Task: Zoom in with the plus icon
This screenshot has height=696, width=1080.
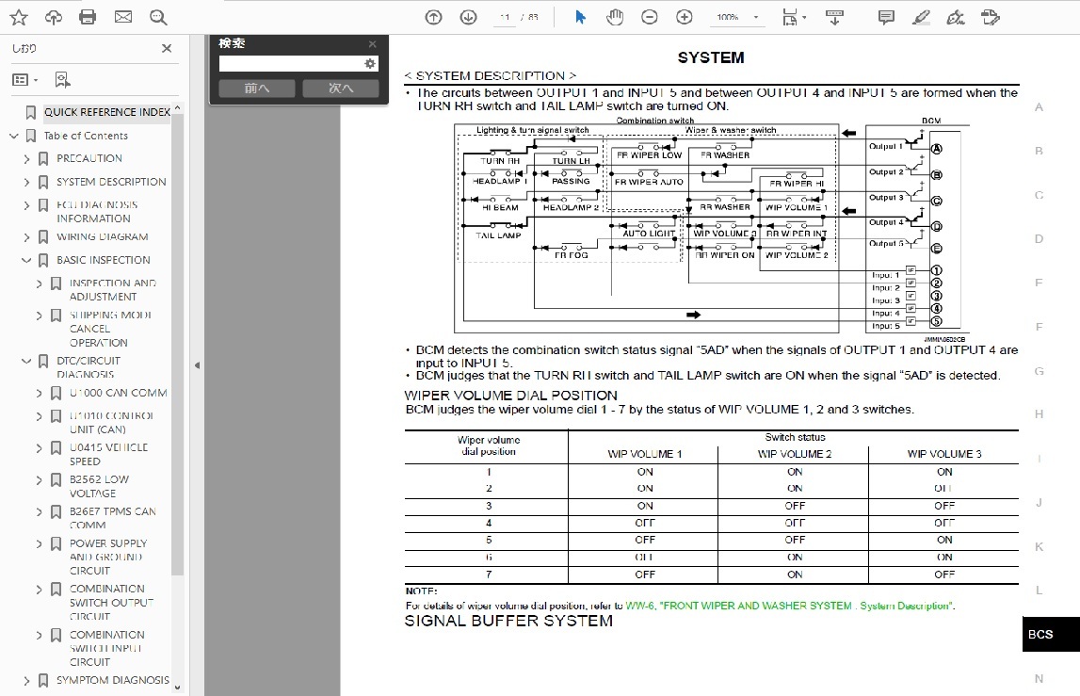Action: coord(685,17)
